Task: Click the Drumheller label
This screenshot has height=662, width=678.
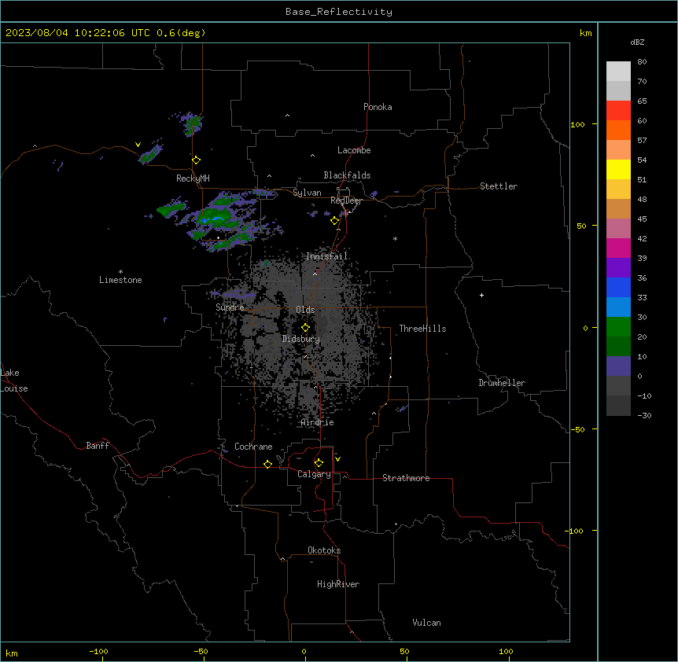Action: [x=502, y=383]
